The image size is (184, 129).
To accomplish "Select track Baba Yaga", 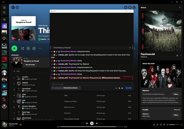I will coord(26,112).
